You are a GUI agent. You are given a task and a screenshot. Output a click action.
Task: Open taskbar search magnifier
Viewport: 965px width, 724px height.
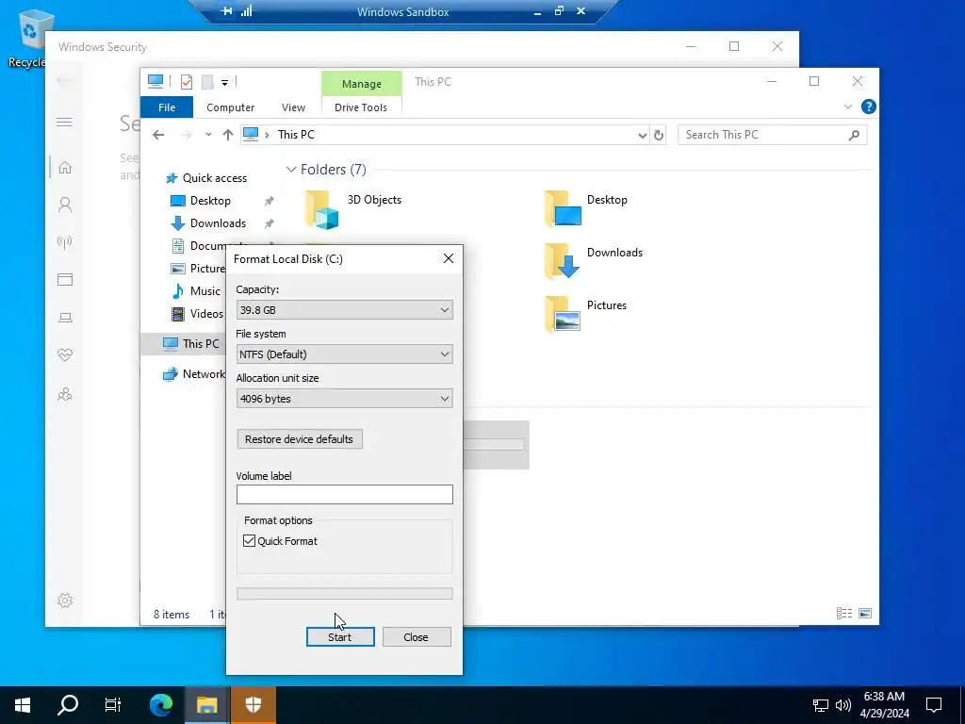click(x=68, y=705)
